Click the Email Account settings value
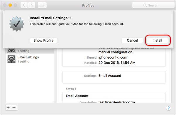Viewport: 176px width, 115px height. coord(110,76)
